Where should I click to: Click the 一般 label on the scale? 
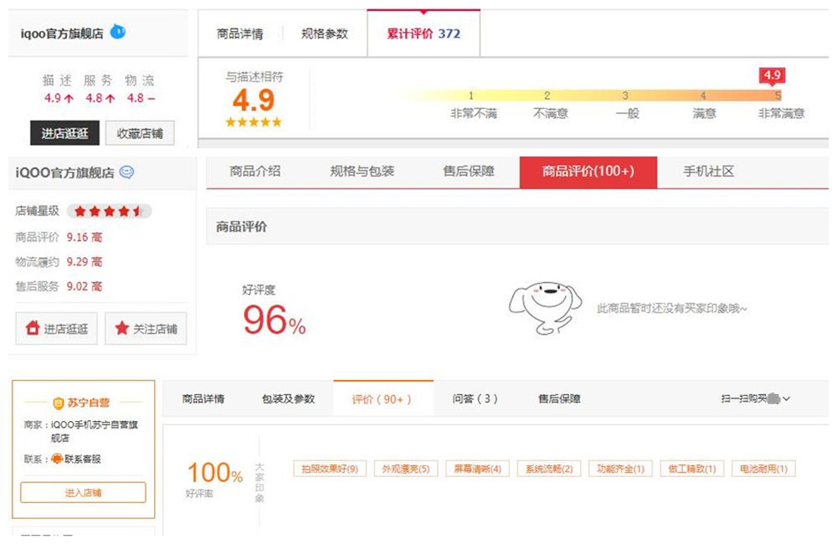pos(627,113)
